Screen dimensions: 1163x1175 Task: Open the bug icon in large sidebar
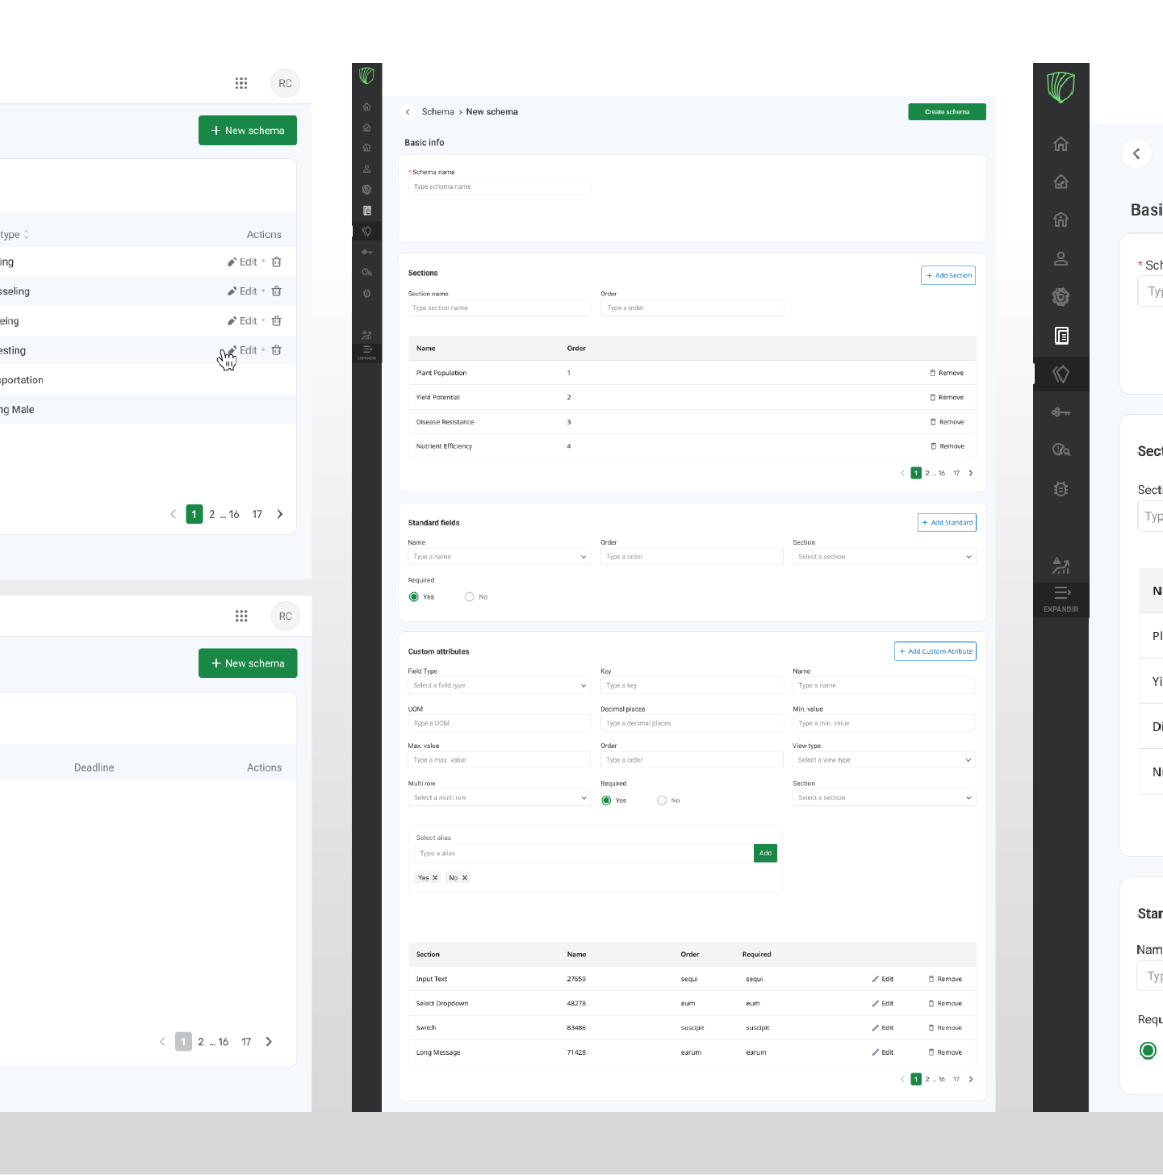(x=1061, y=489)
